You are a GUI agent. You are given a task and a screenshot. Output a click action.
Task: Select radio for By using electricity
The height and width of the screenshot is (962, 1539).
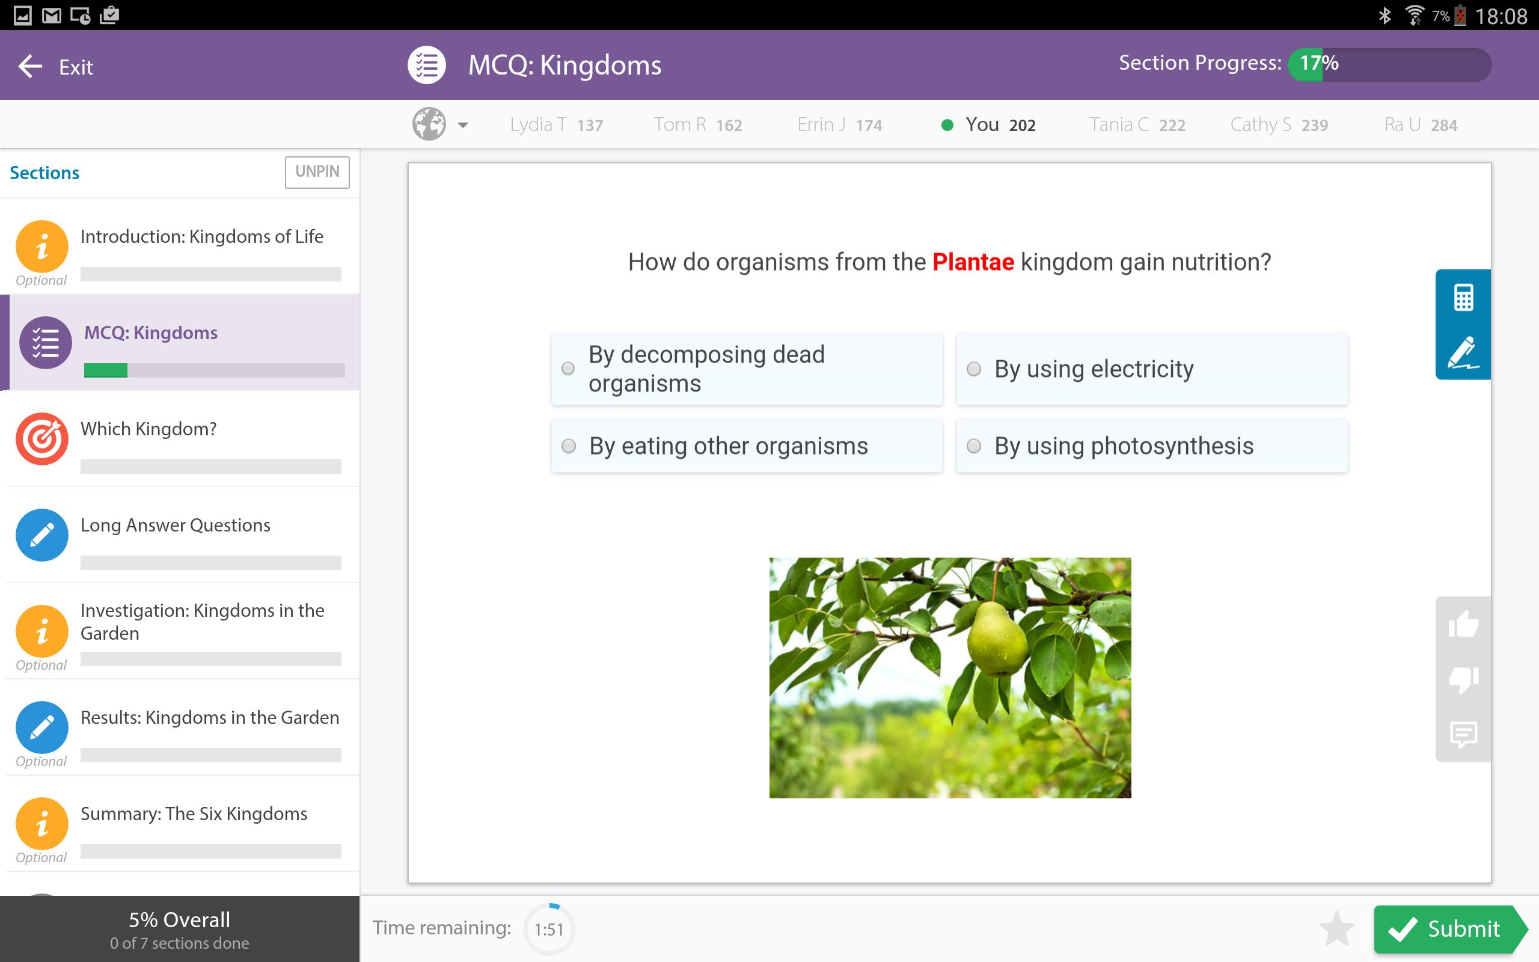tap(974, 369)
